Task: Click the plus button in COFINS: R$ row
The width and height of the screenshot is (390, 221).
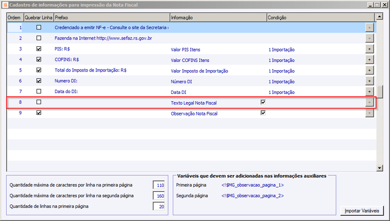Action: (x=370, y=59)
